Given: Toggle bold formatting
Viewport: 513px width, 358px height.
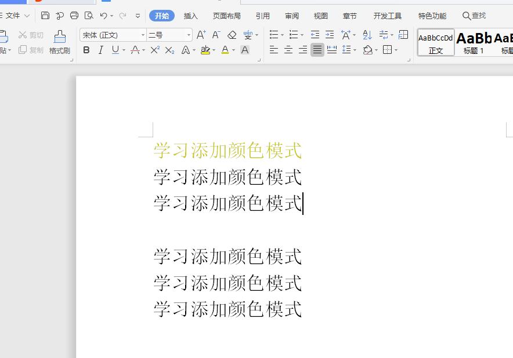Looking at the screenshot, I should click(x=86, y=50).
